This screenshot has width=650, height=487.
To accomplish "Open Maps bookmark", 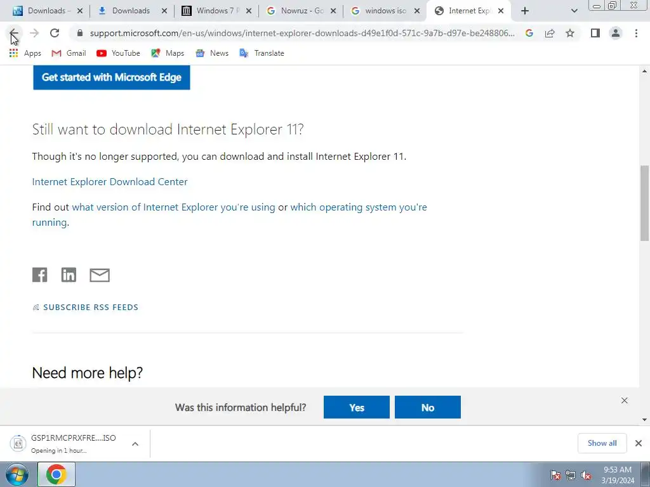I will (x=168, y=53).
